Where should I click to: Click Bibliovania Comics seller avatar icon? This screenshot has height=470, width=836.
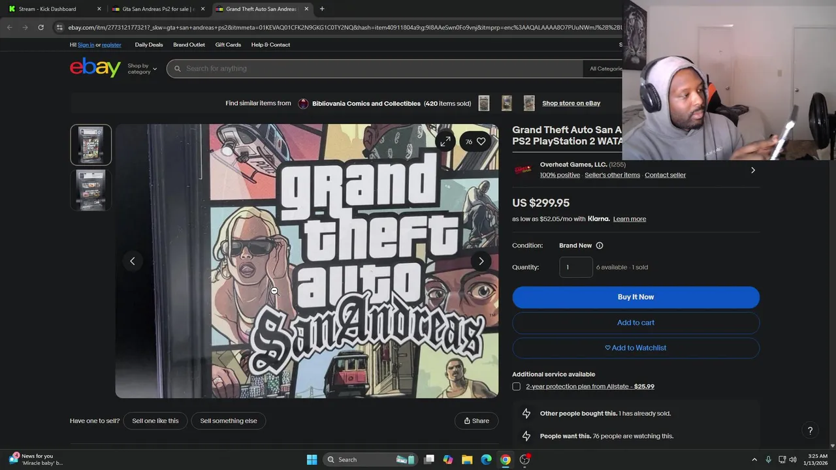303,103
